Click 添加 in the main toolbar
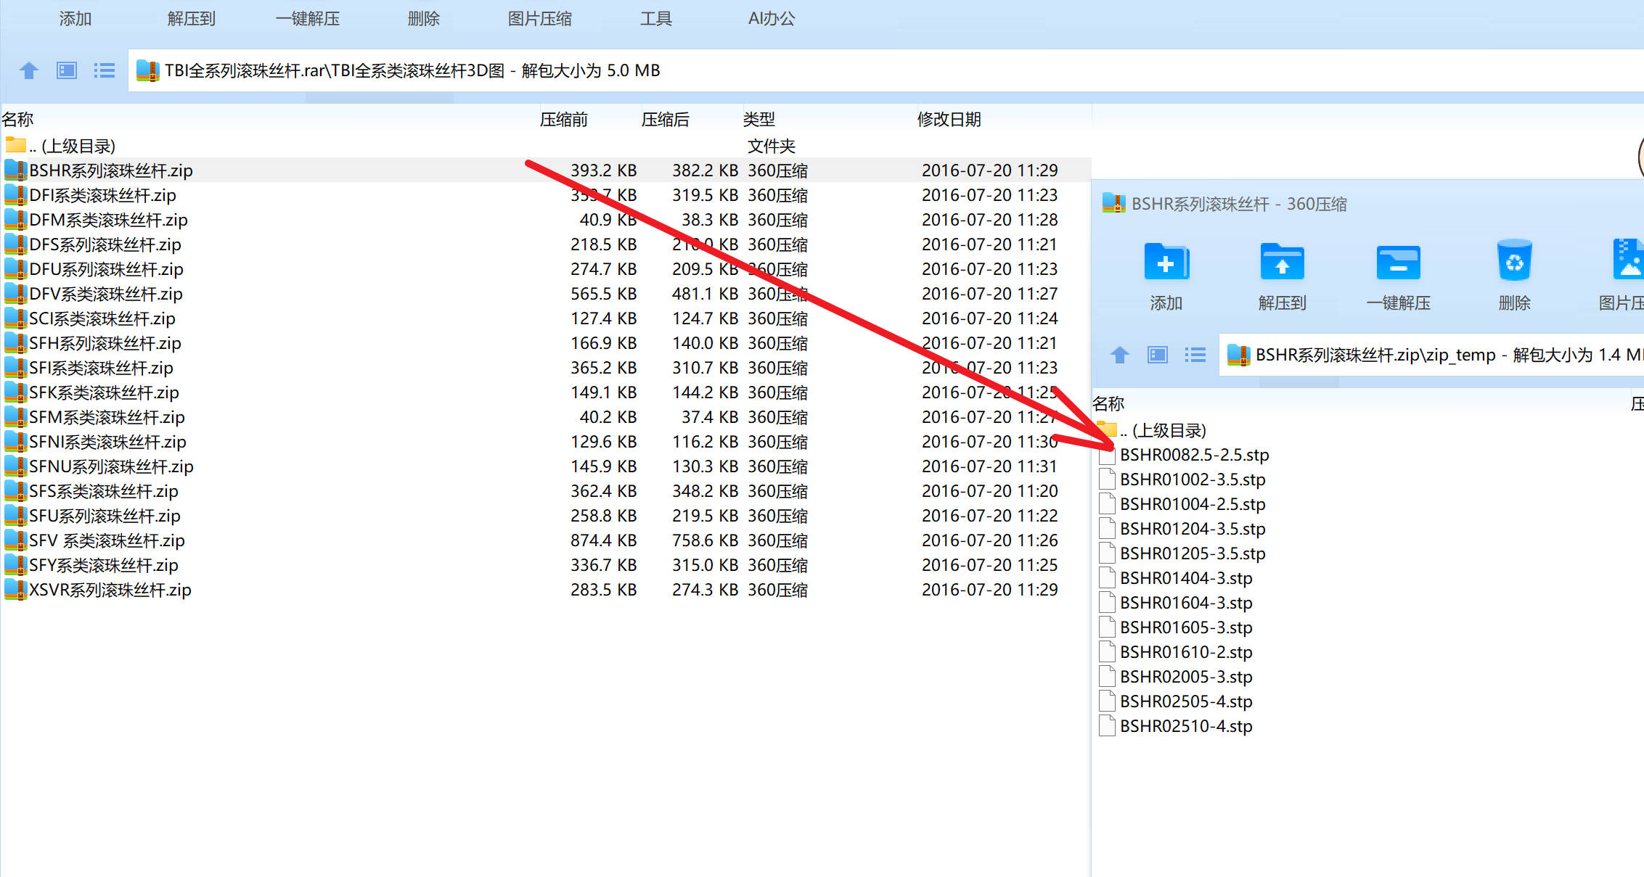1644x877 pixels. 75,19
